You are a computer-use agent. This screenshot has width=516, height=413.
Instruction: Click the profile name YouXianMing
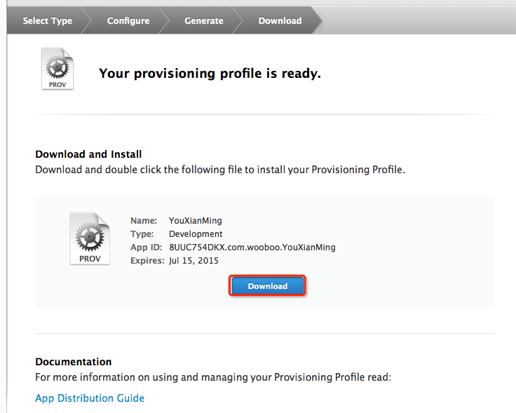click(x=196, y=220)
